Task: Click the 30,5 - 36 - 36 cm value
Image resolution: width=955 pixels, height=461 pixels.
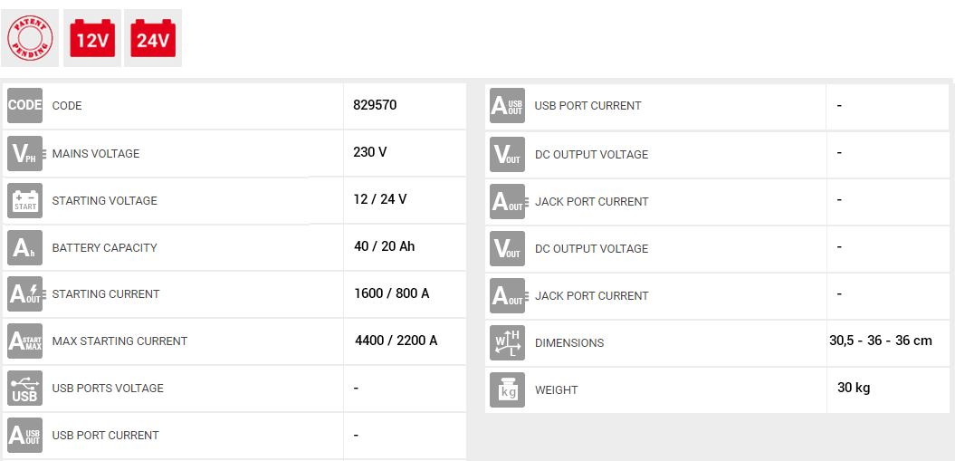Action: (880, 341)
